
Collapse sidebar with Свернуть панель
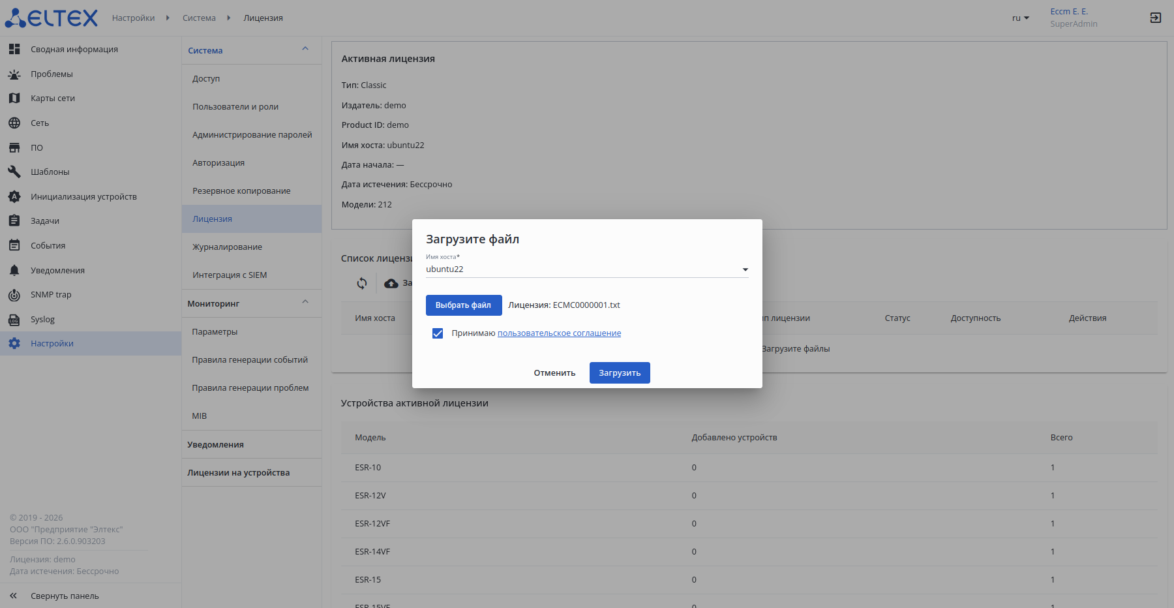[64, 596]
